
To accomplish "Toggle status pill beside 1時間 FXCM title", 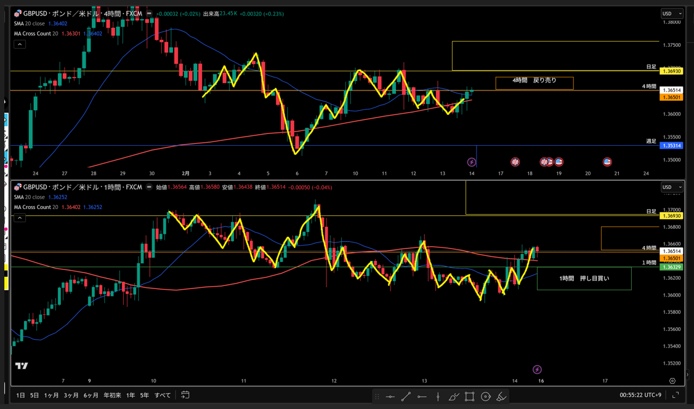I will tap(149, 187).
